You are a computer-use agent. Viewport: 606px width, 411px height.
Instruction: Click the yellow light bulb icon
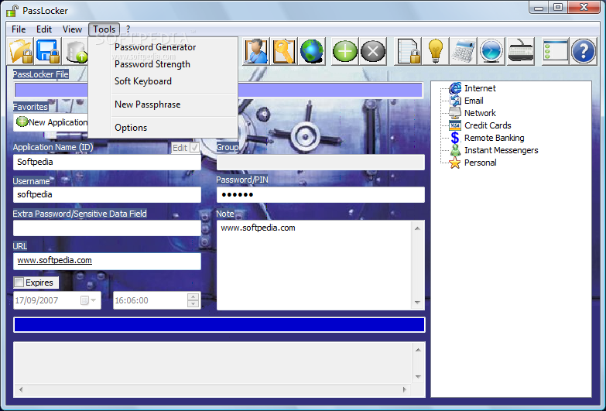(x=436, y=51)
